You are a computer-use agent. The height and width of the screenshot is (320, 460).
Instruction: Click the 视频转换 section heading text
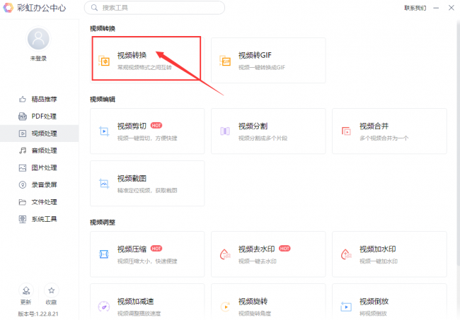103,29
